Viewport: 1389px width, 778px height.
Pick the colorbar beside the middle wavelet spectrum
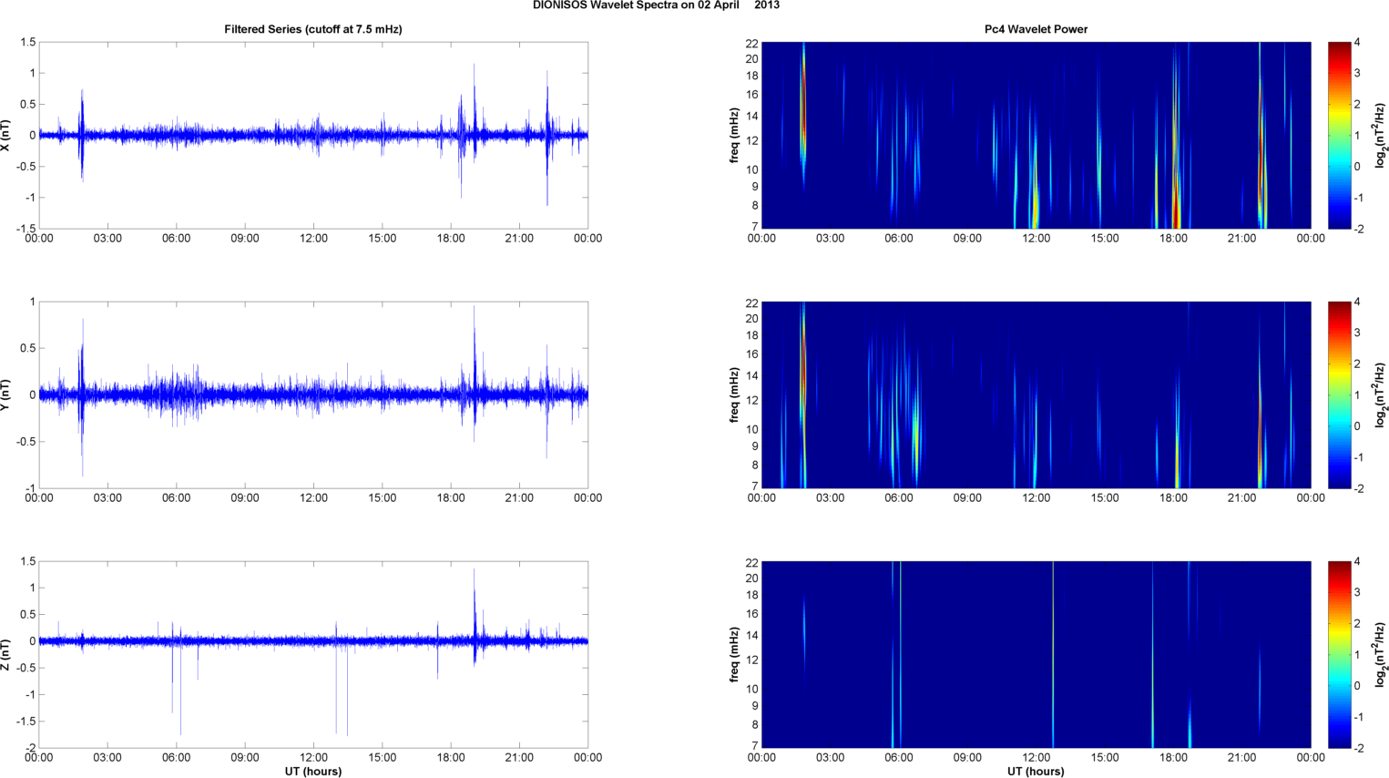(x=1339, y=395)
